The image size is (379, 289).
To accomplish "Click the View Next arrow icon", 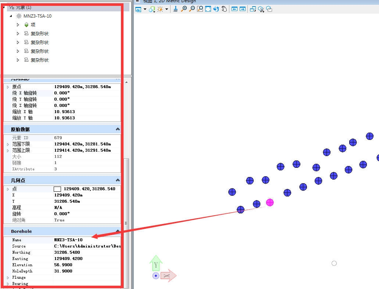I will coord(243,9).
